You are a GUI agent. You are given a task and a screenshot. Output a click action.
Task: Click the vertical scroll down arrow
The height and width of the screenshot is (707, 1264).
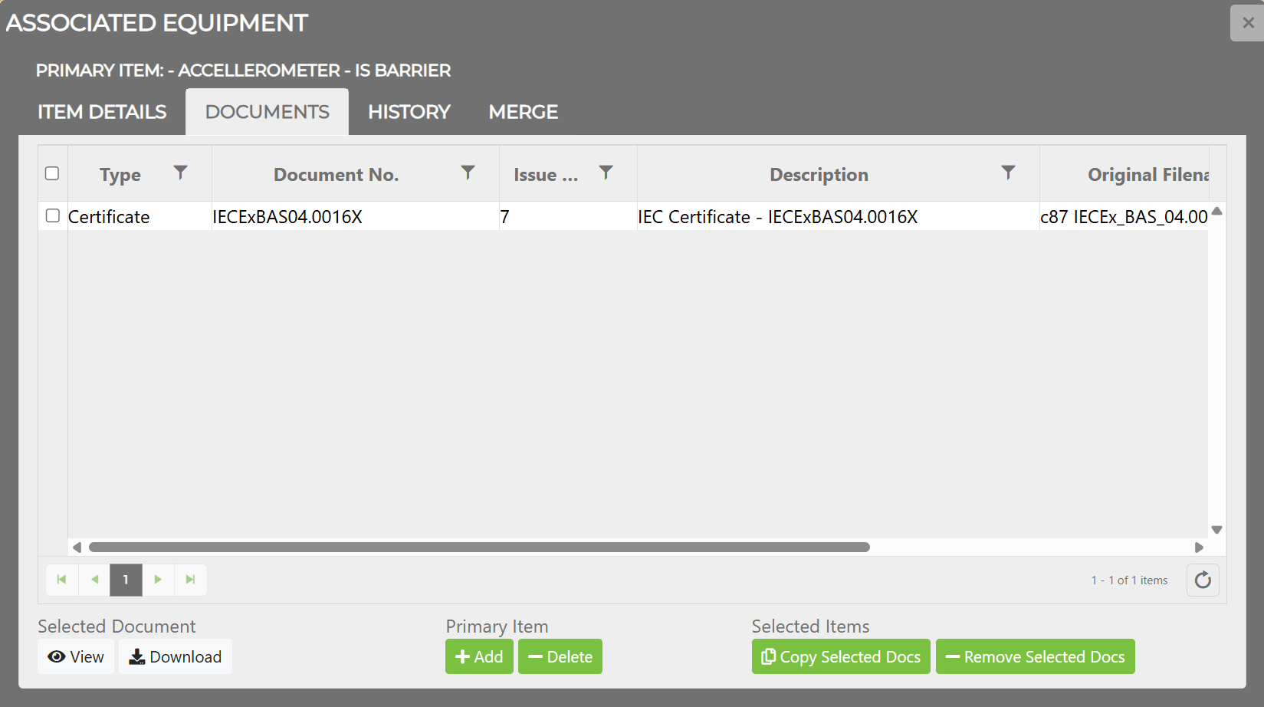coord(1216,530)
